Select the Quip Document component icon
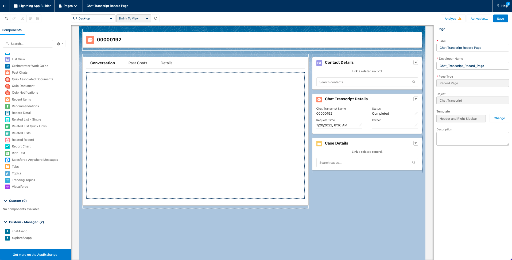 coord(7,86)
